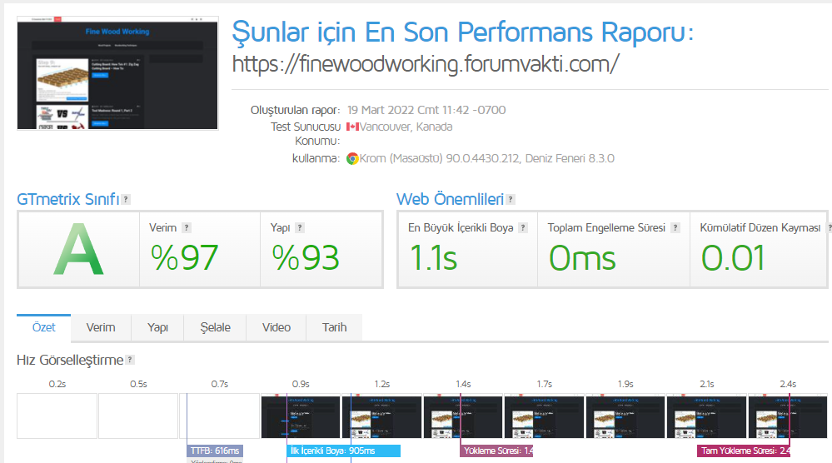Click the Krom (Masaüstü) browser version text
This screenshot has height=463, width=832.
(487, 158)
